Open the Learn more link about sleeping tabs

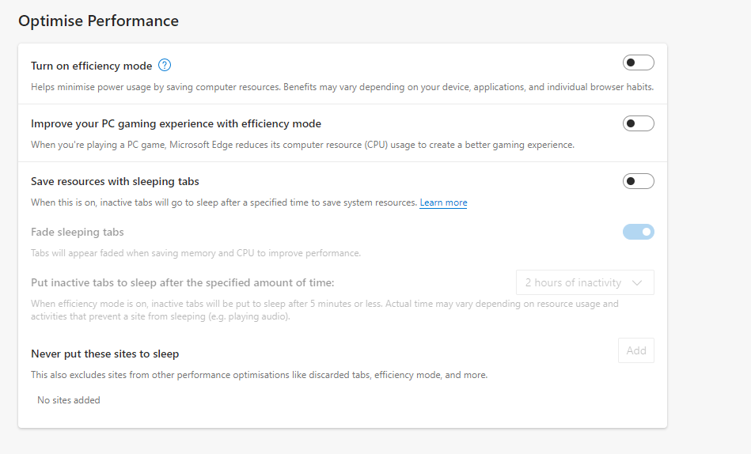point(443,202)
